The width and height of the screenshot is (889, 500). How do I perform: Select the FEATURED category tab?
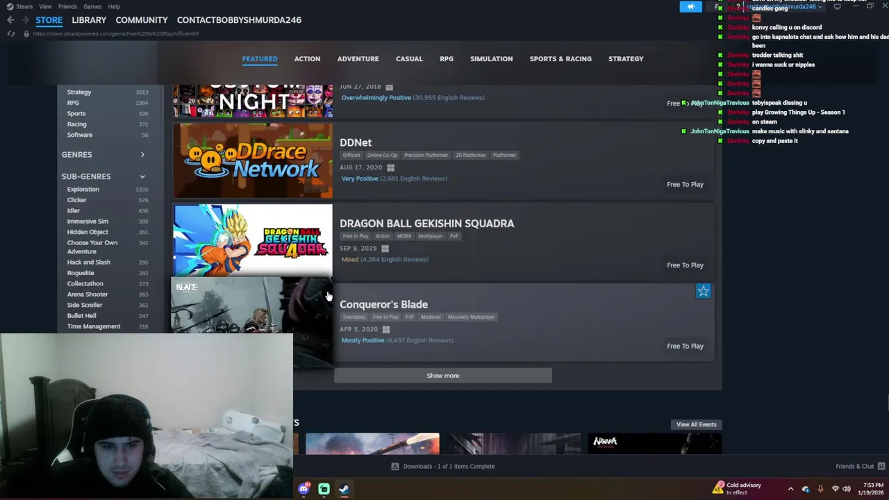pyautogui.click(x=260, y=59)
